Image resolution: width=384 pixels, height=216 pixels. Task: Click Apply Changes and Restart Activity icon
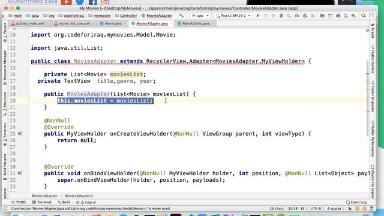tap(266, 16)
